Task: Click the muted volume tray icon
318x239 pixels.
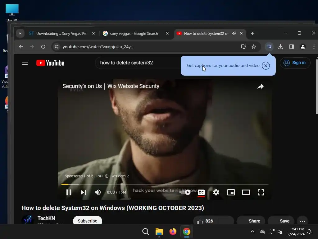Action: point(280,232)
